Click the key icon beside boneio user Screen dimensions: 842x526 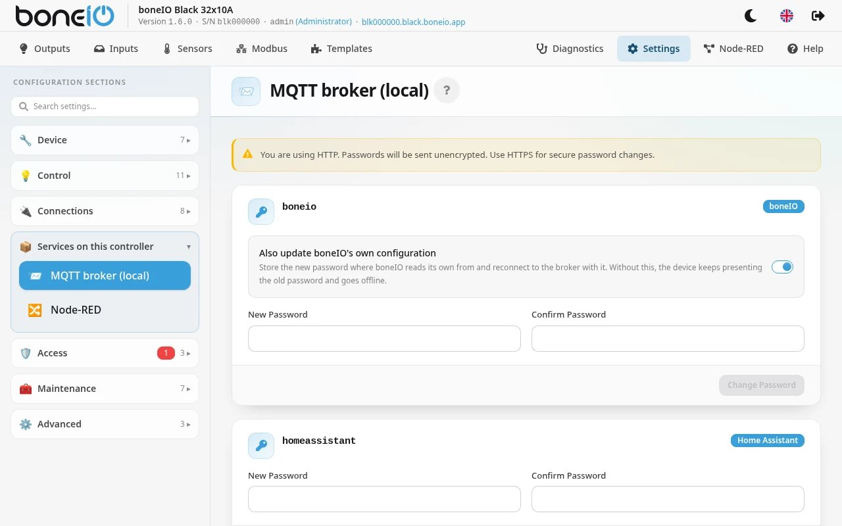click(261, 212)
